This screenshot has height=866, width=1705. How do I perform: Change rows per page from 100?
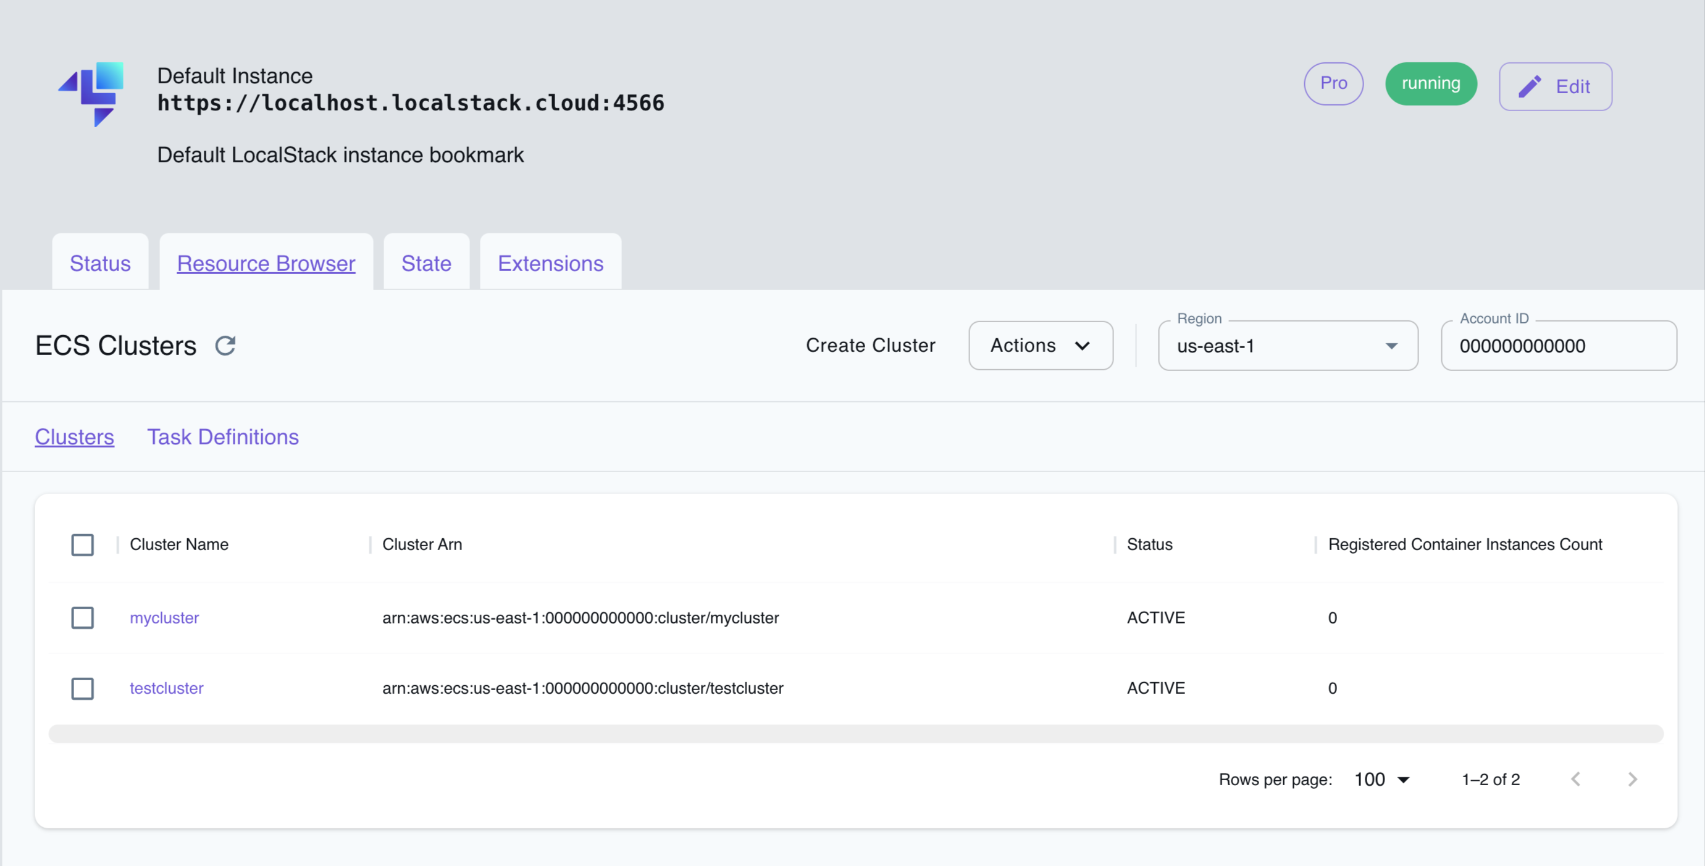(x=1381, y=779)
